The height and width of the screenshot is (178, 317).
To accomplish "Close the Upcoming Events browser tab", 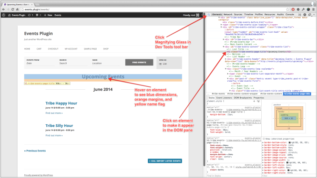I will coord(32,4).
